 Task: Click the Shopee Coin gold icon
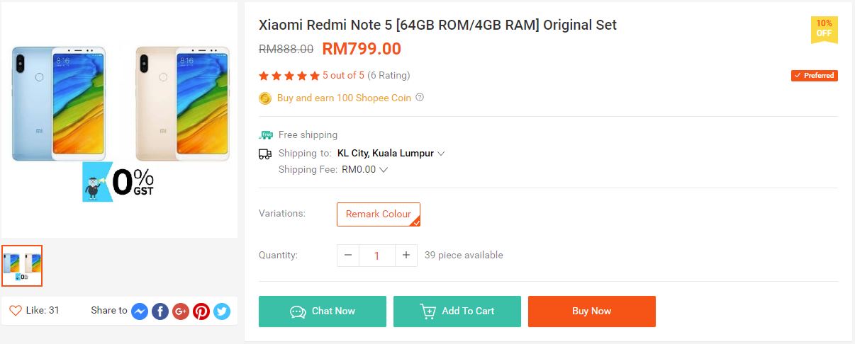pyautogui.click(x=265, y=98)
